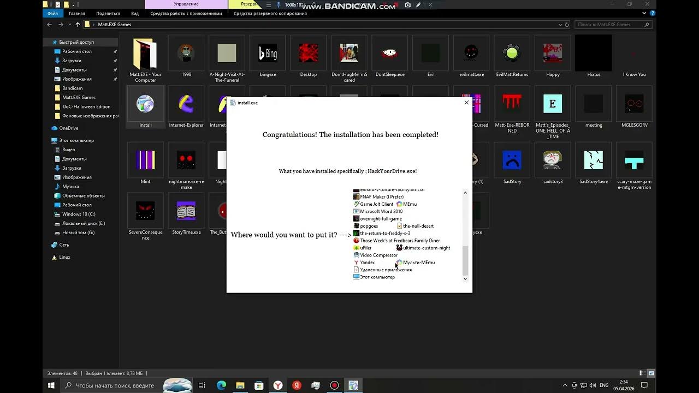Pick Этот компьютер in the install dialog
This screenshot has width=699, height=393.
(377, 277)
